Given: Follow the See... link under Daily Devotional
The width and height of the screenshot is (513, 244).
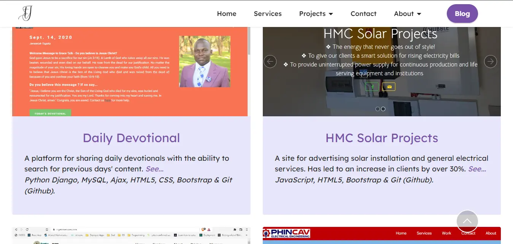Looking at the screenshot, I should [154, 169].
